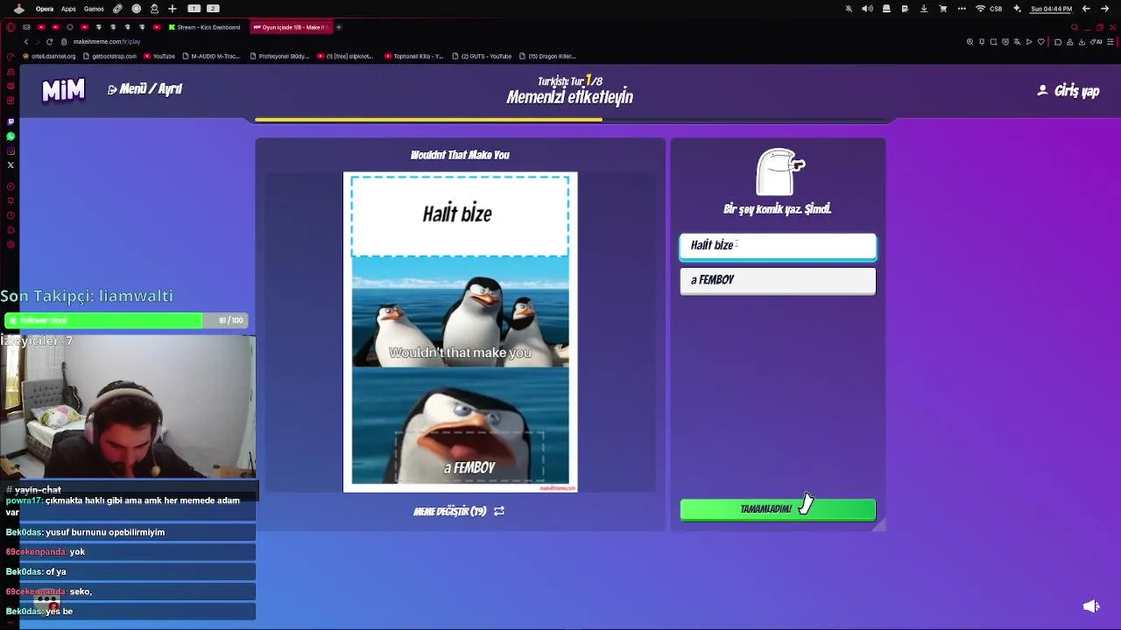
Task: Open the shopping cart icon in top bar
Action: click(x=943, y=9)
